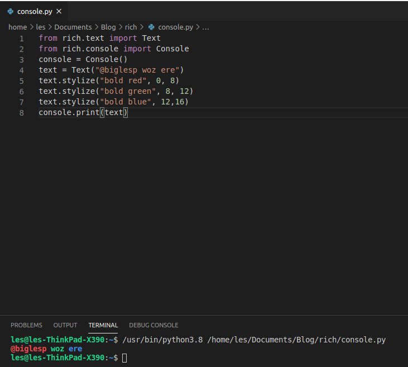Switch to the PROBLEMS panel tab
Viewport: 408px width, 367px height.
[26, 325]
